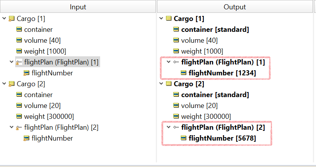Viewport: 316px width, 167px height.
Task: Click the Output weight [300000] attribute icon
Action: pyautogui.click(x=176, y=116)
